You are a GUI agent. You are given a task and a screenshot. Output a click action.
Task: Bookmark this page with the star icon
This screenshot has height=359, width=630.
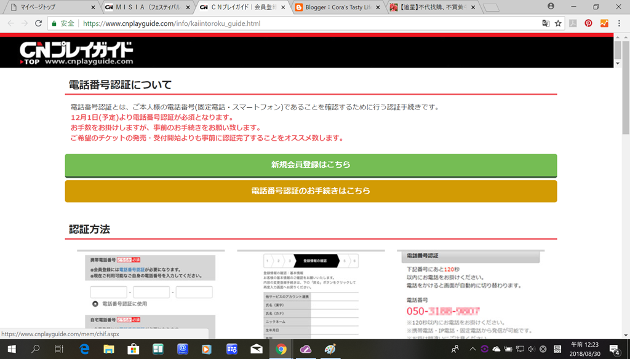(x=558, y=23)
